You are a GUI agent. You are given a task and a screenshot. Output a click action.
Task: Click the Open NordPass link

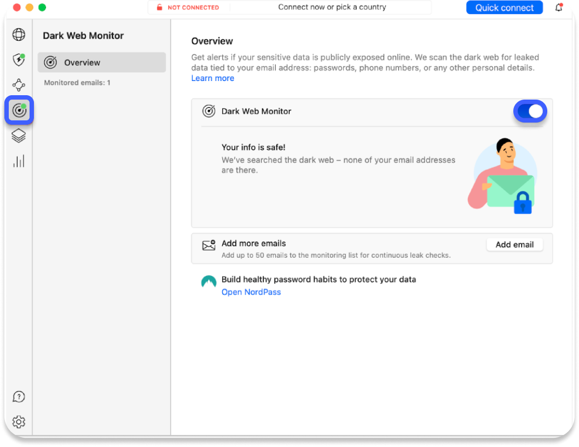click(251, 292)
